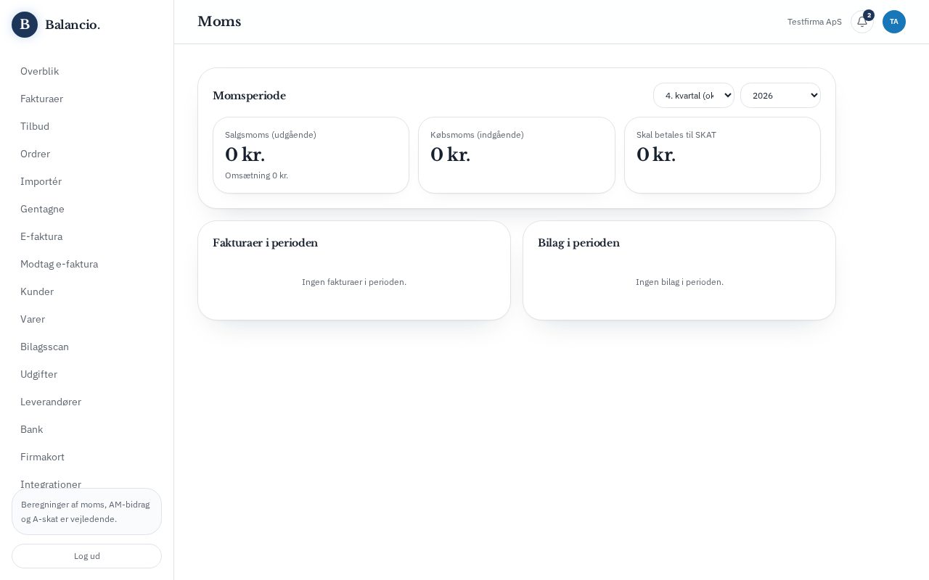Image resolution: width=929 pixels, height=580 pixels.
Task: Click 'Ingen bilag i perioden.' text
Action: click(679, 282)
